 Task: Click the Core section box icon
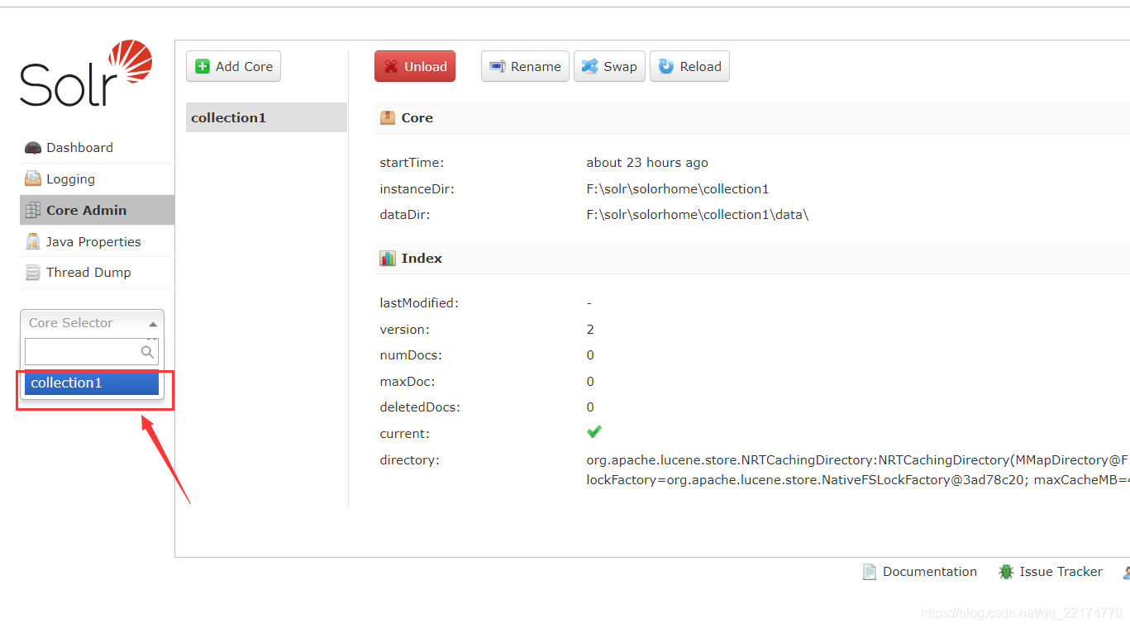tap(388, 118)
